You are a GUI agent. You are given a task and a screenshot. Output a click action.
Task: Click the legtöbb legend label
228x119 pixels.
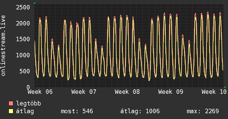pos(28,104)
